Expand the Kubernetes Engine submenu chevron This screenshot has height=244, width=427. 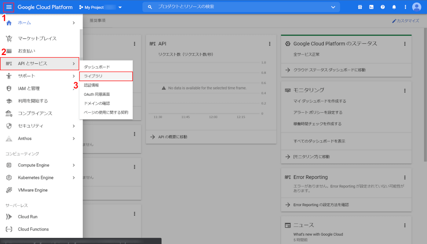click(x=74, y=178)
